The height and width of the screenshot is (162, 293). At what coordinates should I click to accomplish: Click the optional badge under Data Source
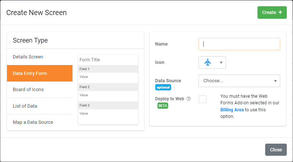click(163, 87)
